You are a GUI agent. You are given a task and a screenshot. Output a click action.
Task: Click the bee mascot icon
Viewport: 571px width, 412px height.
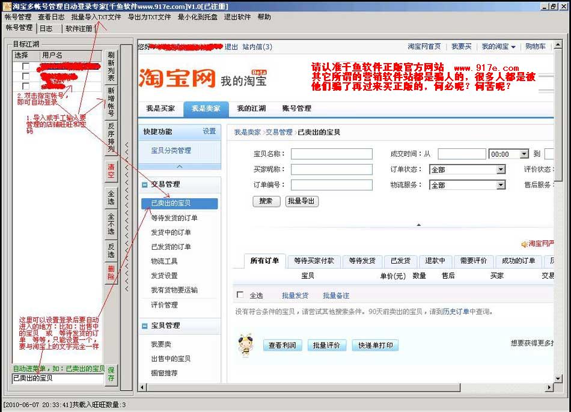pos(246,345)
